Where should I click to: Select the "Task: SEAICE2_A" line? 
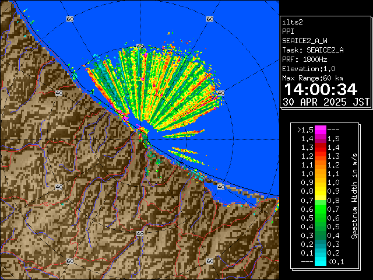313,50
